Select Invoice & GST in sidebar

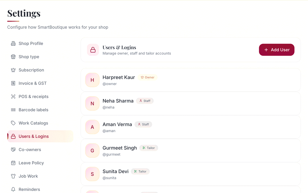tap(40, 83)
